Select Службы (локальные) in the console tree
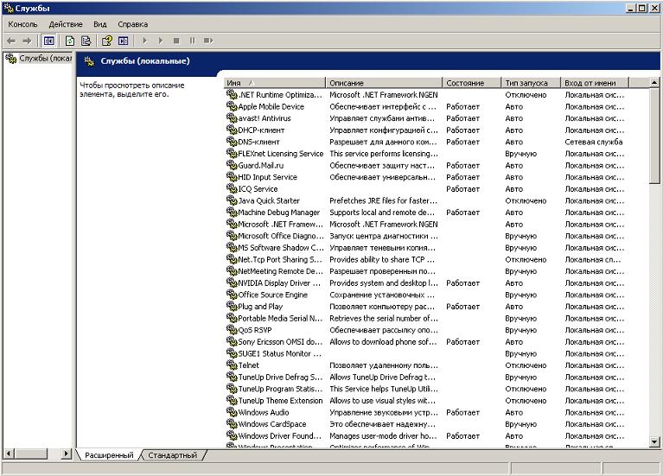Image resolution: width=663 pixels, height=476 pixels. (40, 59)
